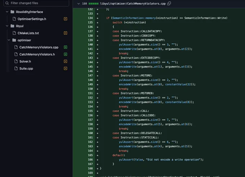This screenshot has width=245, height=177.
Task: Click line number 134
Action: [90, 18]
